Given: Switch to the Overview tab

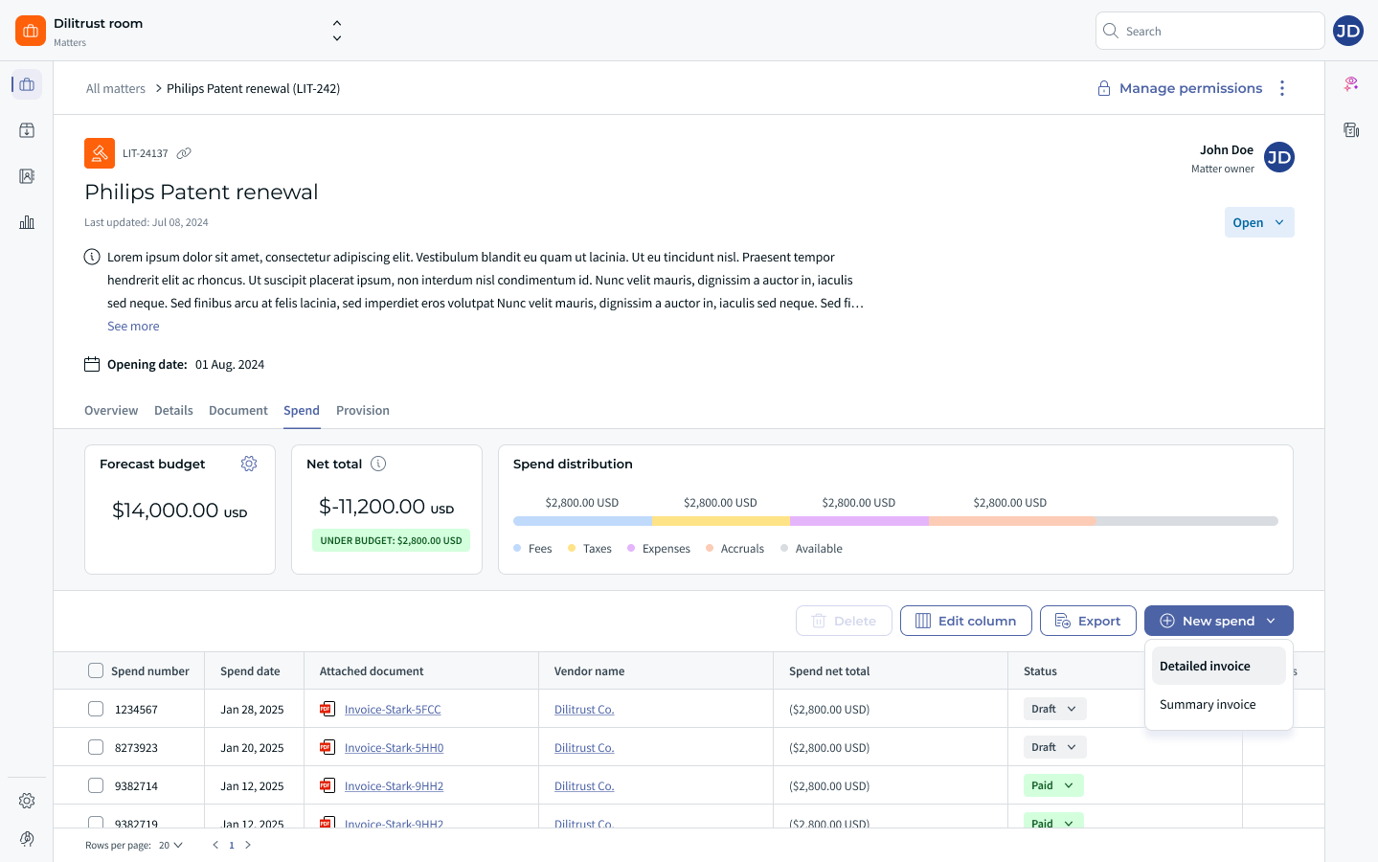Looking at the screenshot, I should (x=111, y=410).
